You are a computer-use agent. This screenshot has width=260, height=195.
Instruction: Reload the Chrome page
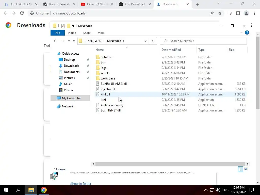pyautogui.click(x=22, y=13)
